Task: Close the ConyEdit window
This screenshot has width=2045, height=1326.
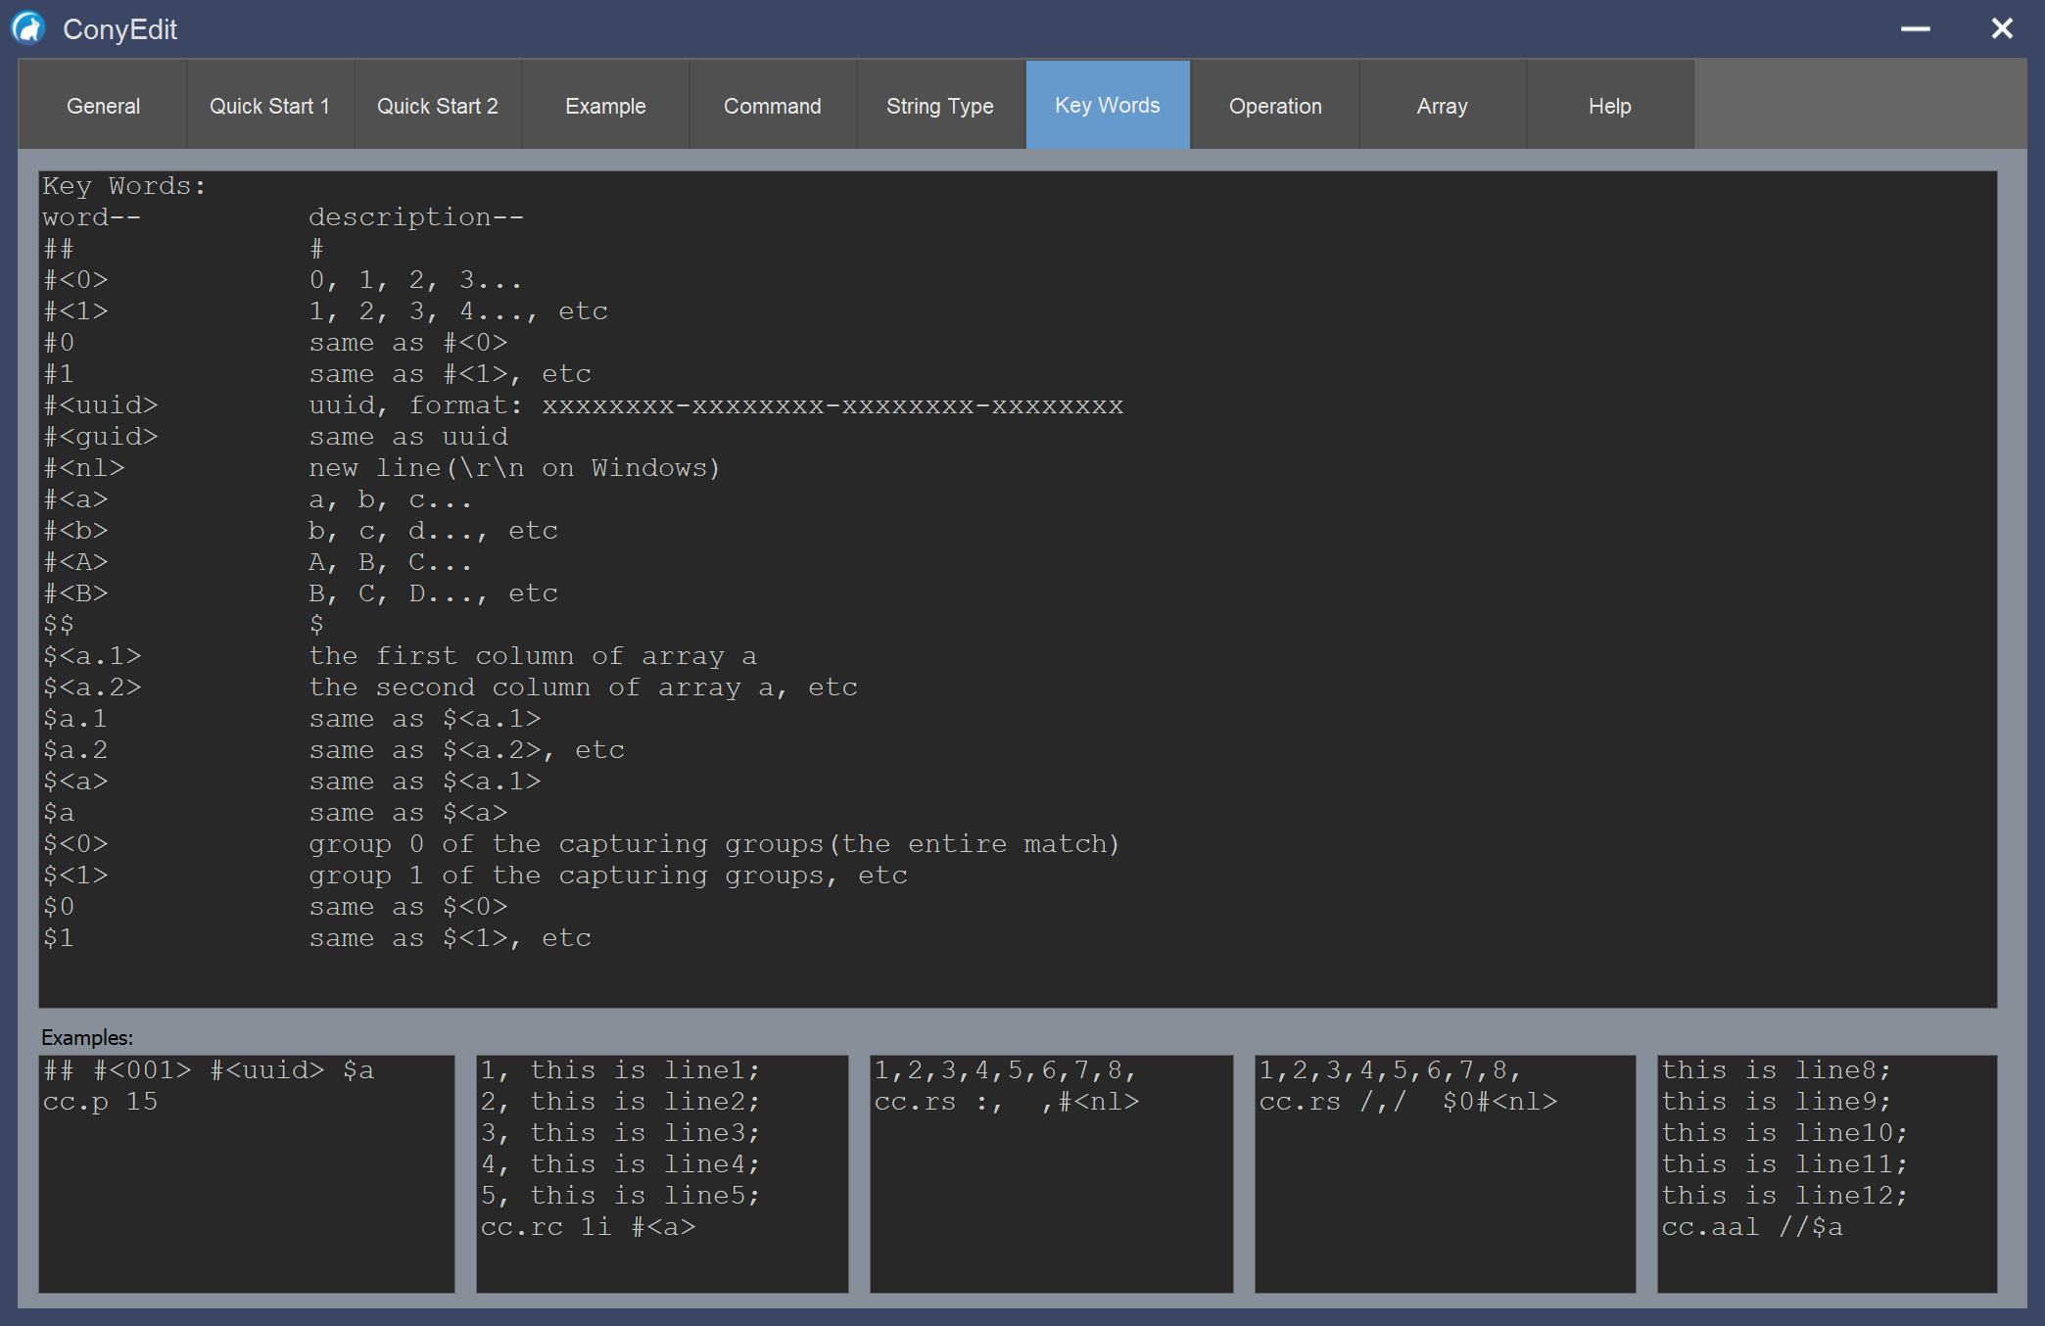Action: click(2001, 28)
